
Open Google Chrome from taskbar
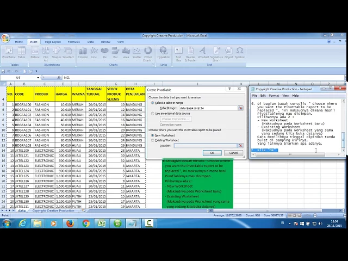coord(86,223)
